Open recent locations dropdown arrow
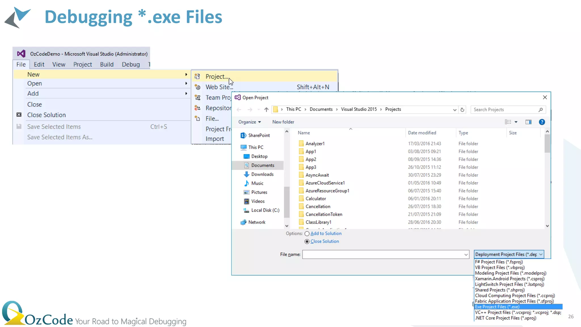This screenshot has width=581, height=327. (258, 110)
